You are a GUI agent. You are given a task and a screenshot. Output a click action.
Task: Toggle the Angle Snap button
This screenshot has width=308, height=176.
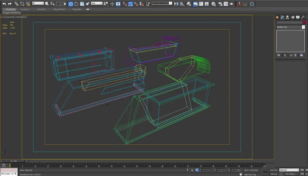point(130,4)
